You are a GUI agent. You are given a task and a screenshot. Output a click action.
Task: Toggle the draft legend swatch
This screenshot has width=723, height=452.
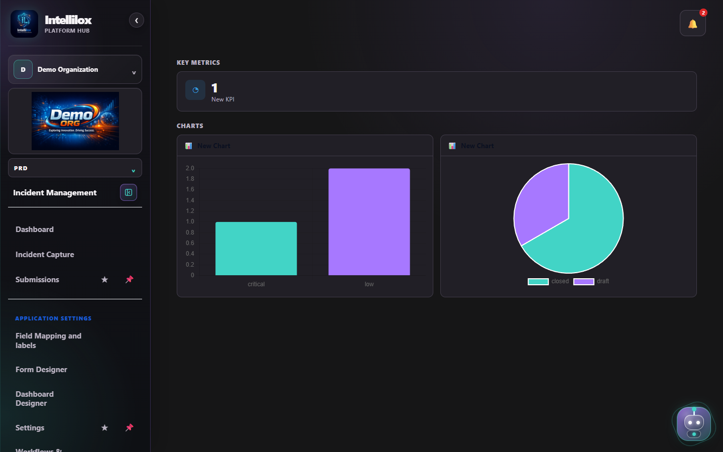tap(584, 282)
